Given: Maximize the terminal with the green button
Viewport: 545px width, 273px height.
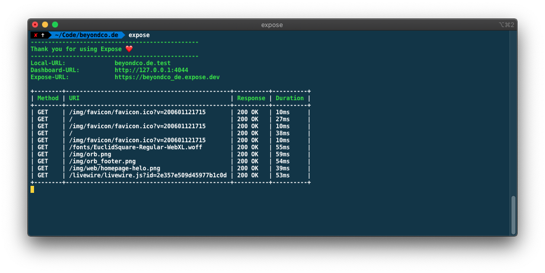Looking at the screenshot, I should 55,25.
